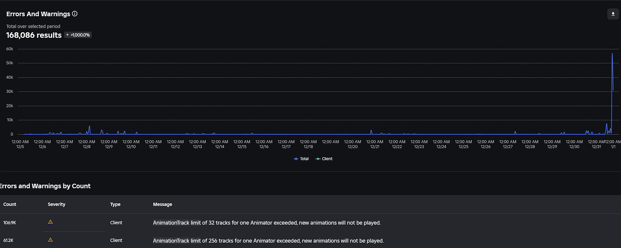Click the >1,000.0% change badge
Image resolution: width=621 pixels, height=248 pixels.
pyautogui.click(x=78, y=35)
